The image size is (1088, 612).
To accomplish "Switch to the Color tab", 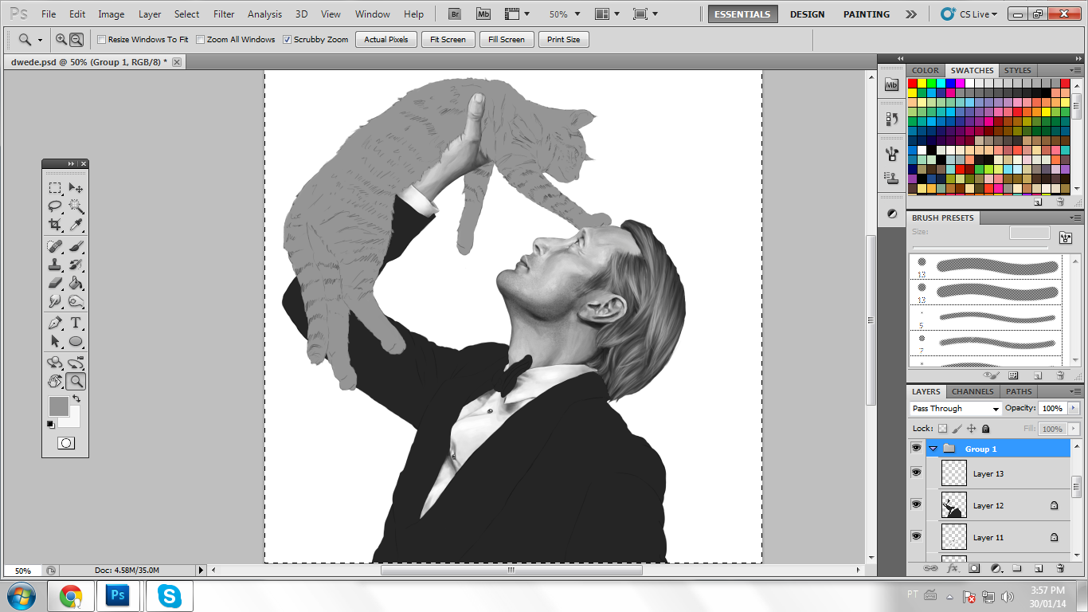I will pos(926,70).
